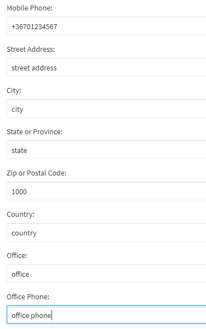Viewport: 206px width, 329px height.
Task: Click the "Country:" label text
Action: pyautogui.click(x=20, y=215)
